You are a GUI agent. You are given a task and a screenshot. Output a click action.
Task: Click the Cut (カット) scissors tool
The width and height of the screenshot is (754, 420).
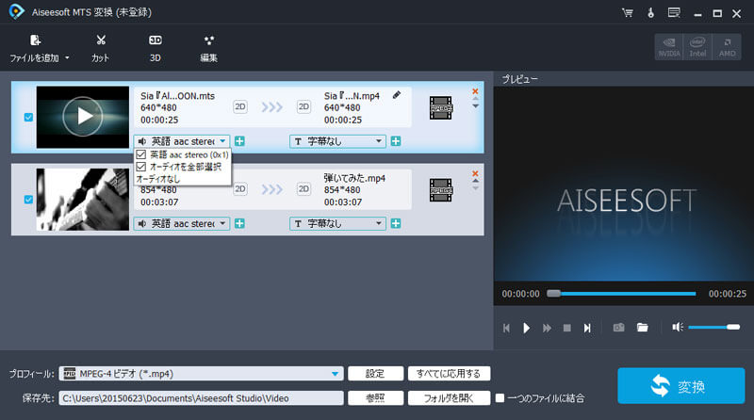coord(100,47)
